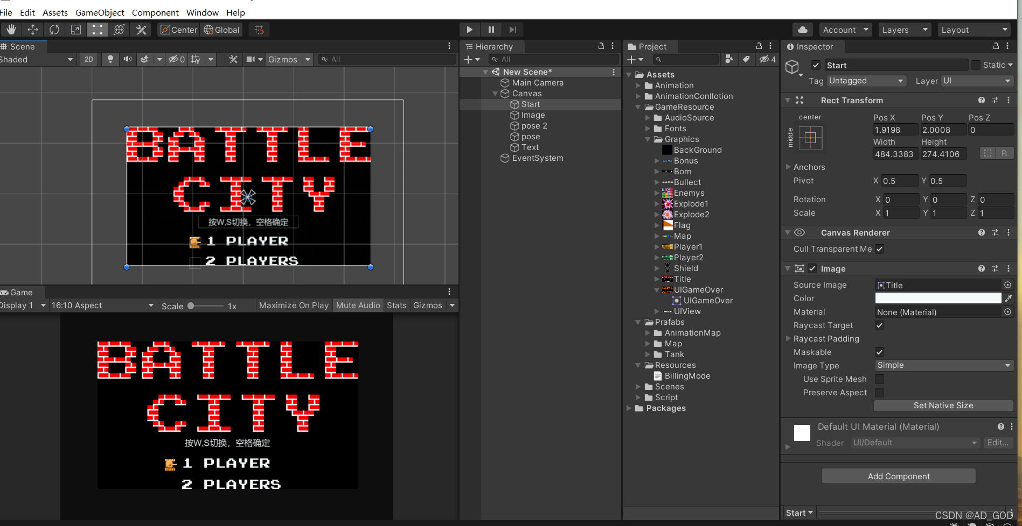Toggle scene effects icon
1022x526 pixels.
(144, 59)
